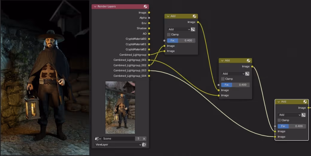This screenshot has width=311, height=156.
Task: Click the Env output socket
Action: (149, 23)
